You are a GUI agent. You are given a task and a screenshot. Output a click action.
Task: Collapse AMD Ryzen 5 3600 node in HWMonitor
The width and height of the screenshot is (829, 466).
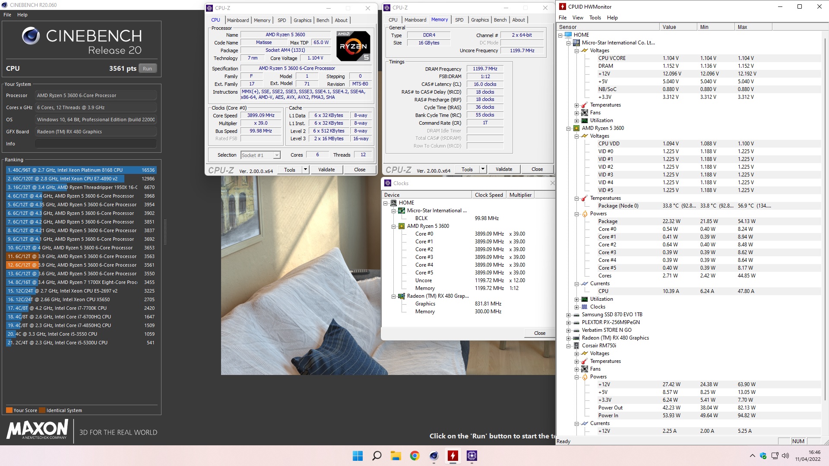coord(569,129)
